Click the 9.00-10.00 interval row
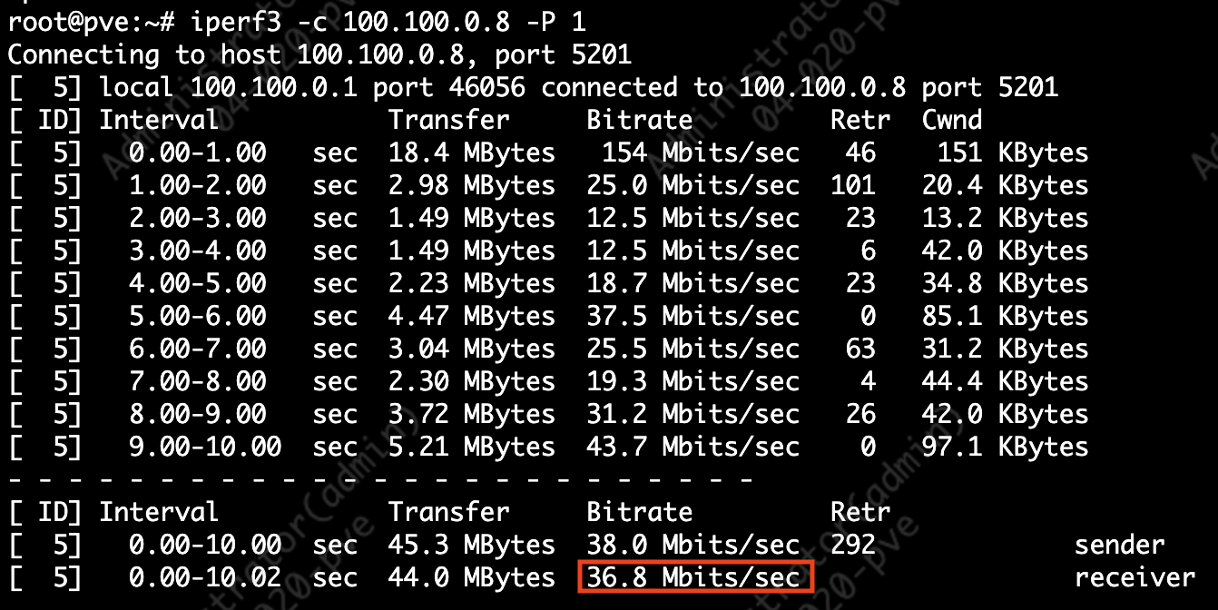The image size is (1218, 610). [x=205, y=447]
